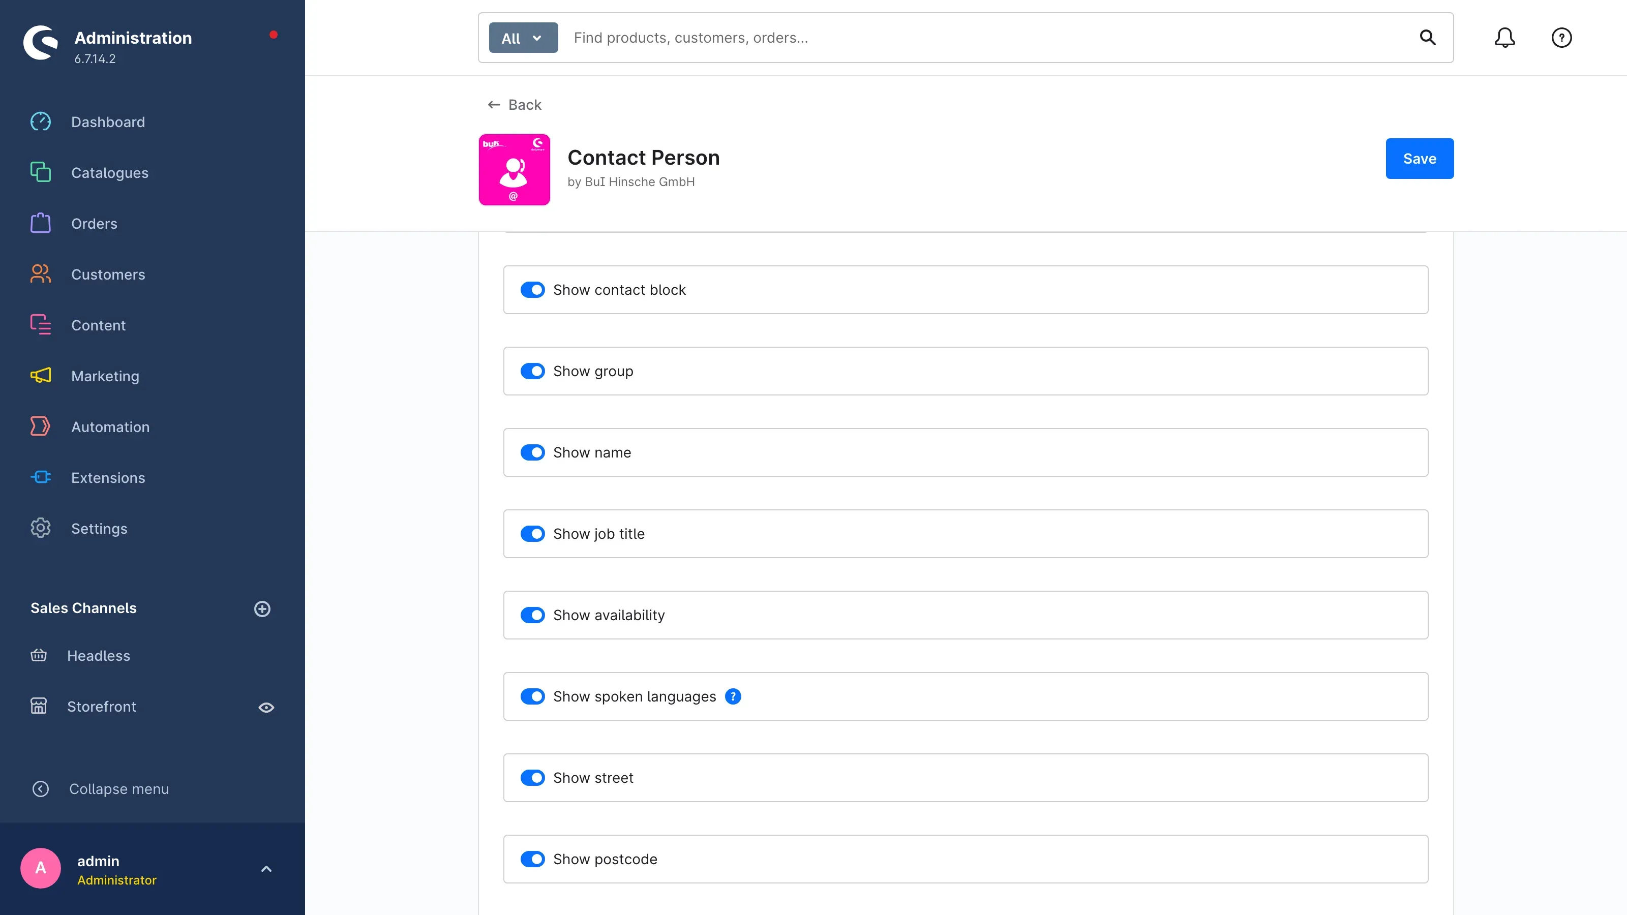This screenshot has width=1627, height=915.
Task: Focus the search input field
Action: [988, 38]
